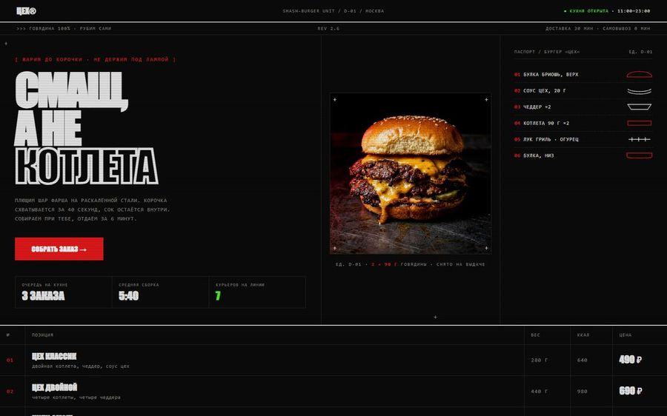The width and height of the screenshot is (667, 416).
Task: Click the ВЕС column header
Action: [x=536, y=335]
